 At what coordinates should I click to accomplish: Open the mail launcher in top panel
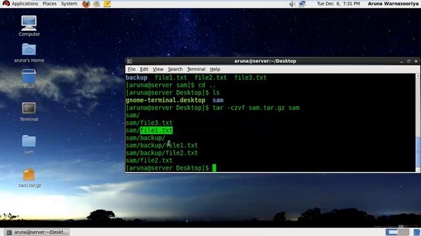click(x=97, y=4)
